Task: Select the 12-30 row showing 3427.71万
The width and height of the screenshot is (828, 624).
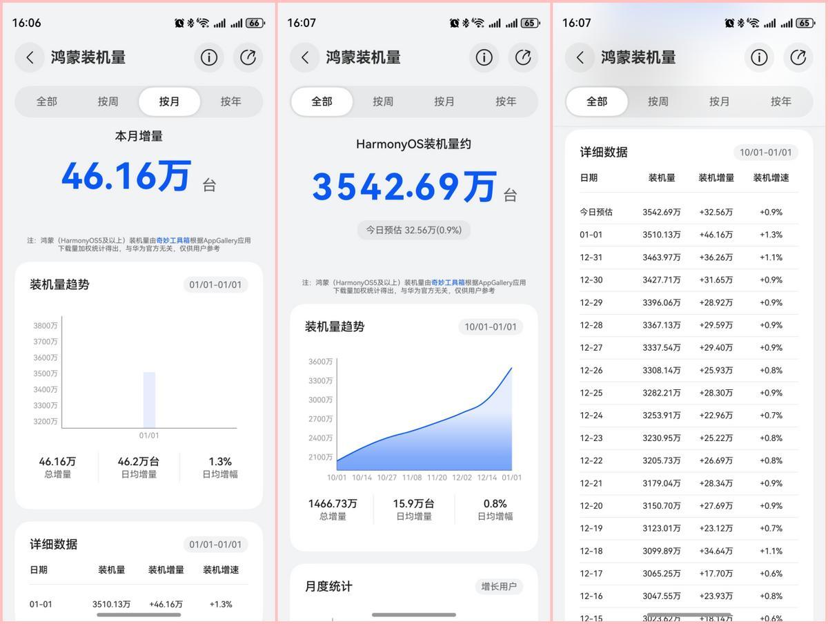Action: point(689,280)
